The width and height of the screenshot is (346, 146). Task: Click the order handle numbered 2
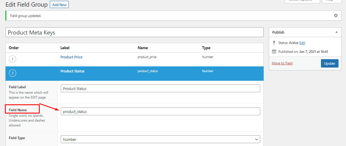tap(12, 73)
